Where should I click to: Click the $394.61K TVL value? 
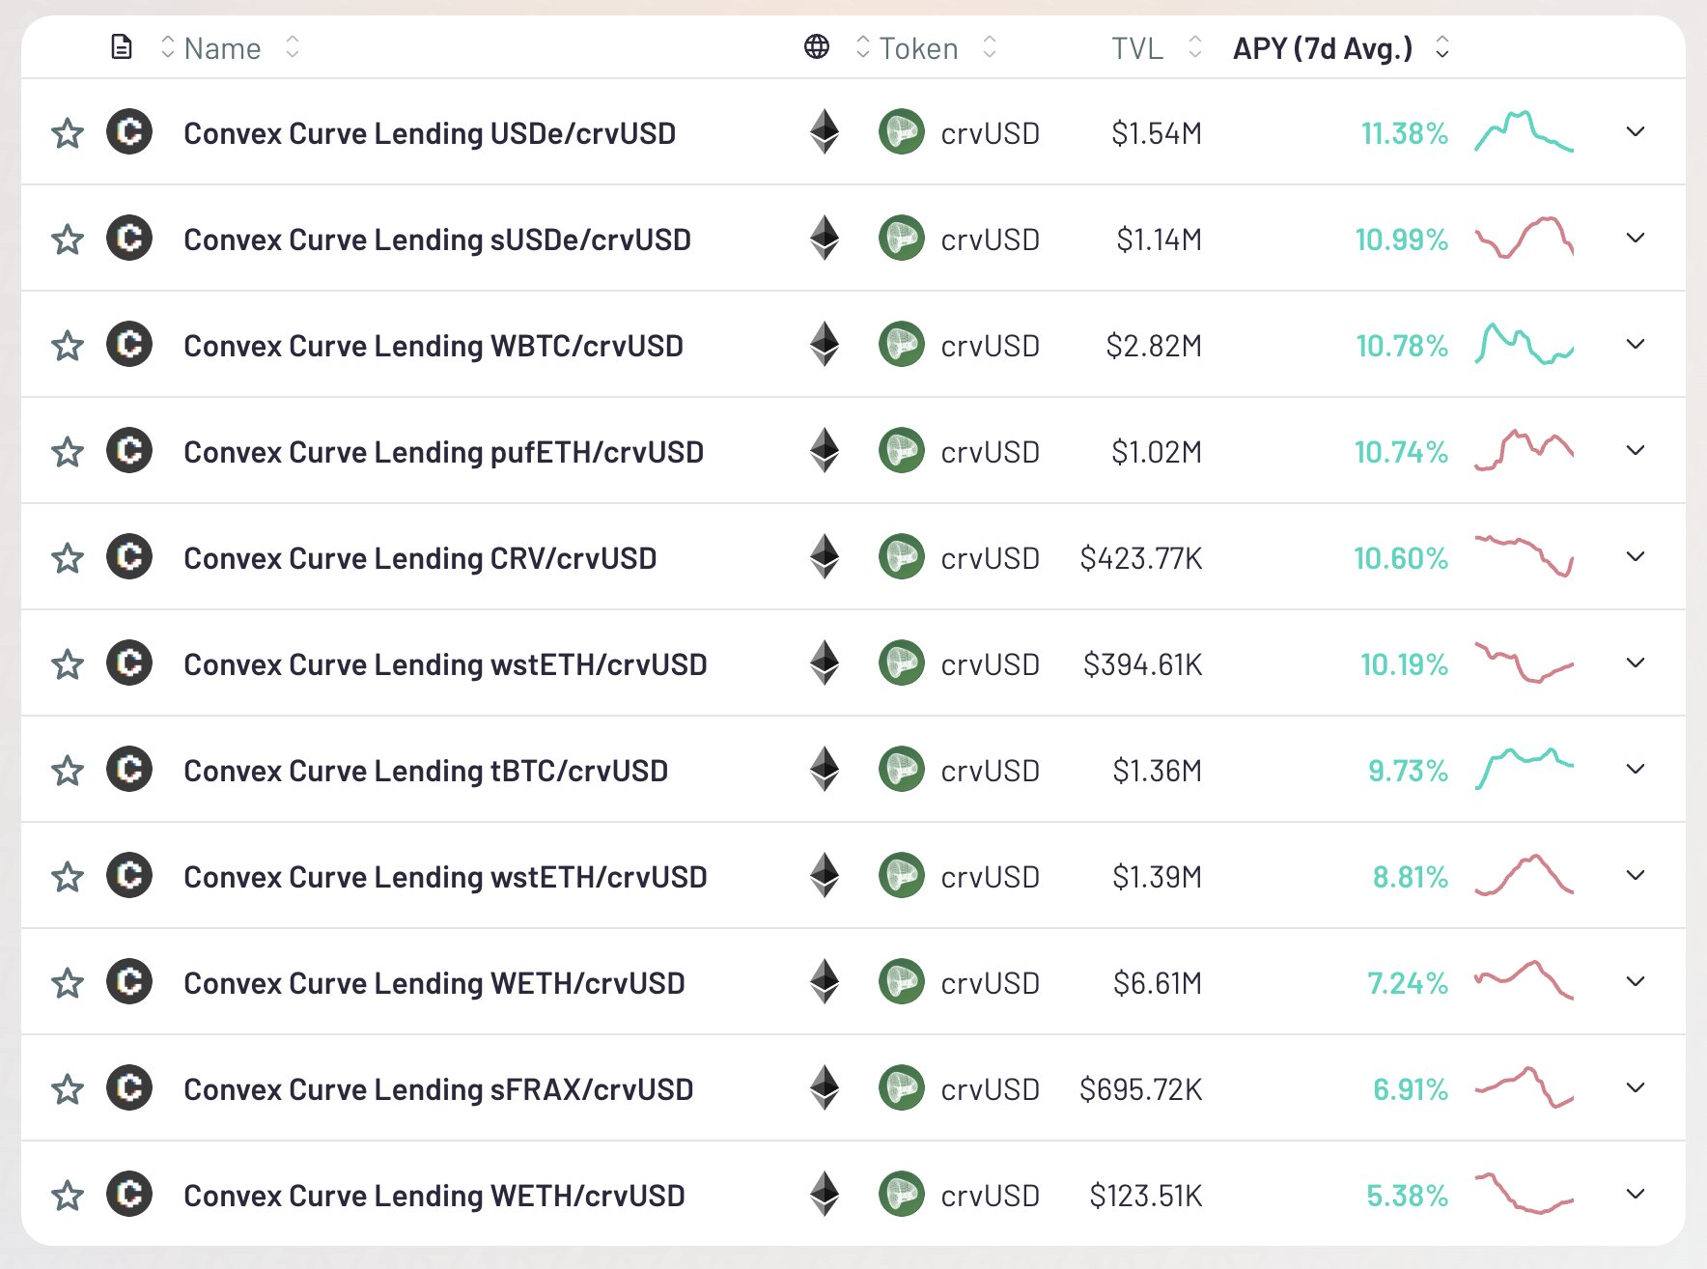pyautogui.click(x=1143, y=664)
